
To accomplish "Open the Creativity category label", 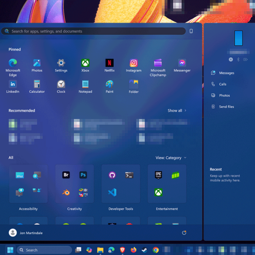I will pyautogui.click(x=74, y=209).
